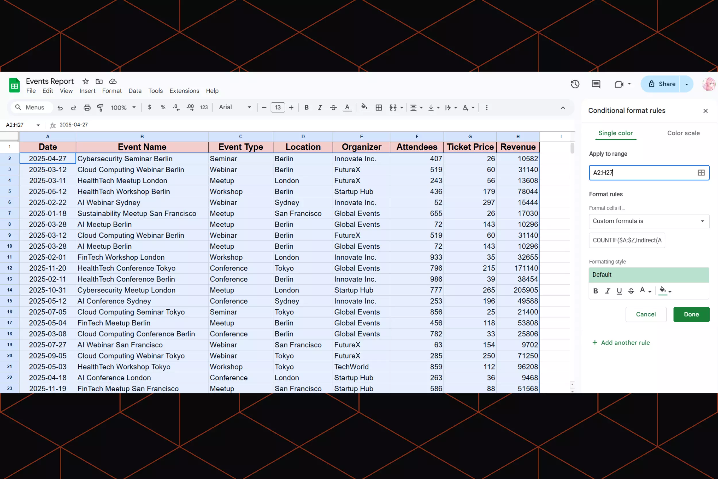Click the toolbar fill color bucket
The height and width of the screenshot is (479, 718).
(x=364, y=107)
